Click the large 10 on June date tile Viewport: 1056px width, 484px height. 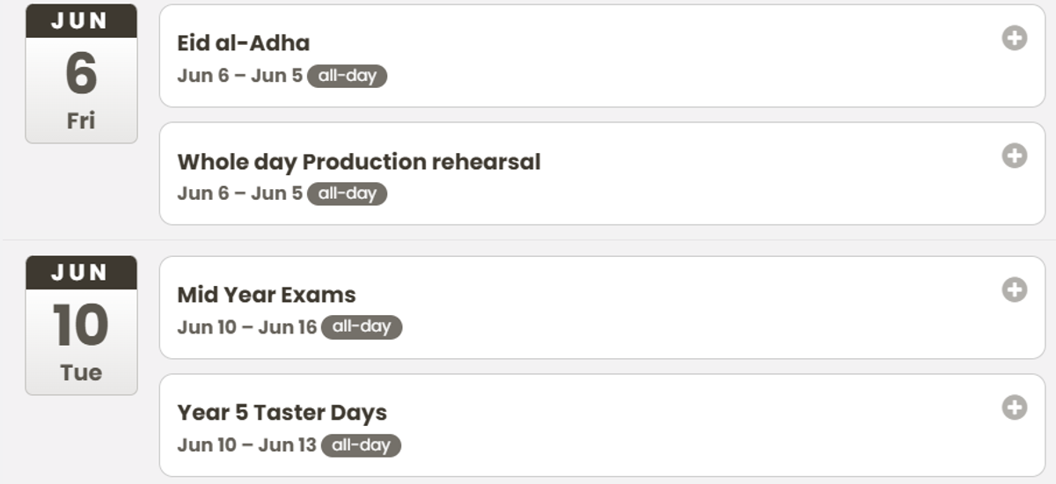(81, 326)
